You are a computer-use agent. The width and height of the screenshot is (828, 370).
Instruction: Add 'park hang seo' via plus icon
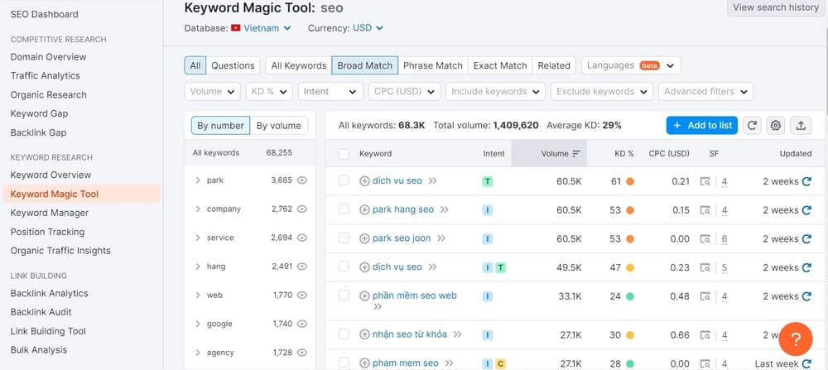coord(364,209)
